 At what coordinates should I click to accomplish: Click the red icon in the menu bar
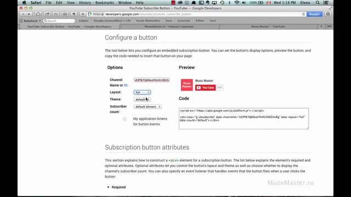[x=173, y=3]
